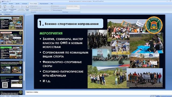
Task: Click the green МЕРОПРИЯТИЯ heading
Action: (x=51, y=33)
